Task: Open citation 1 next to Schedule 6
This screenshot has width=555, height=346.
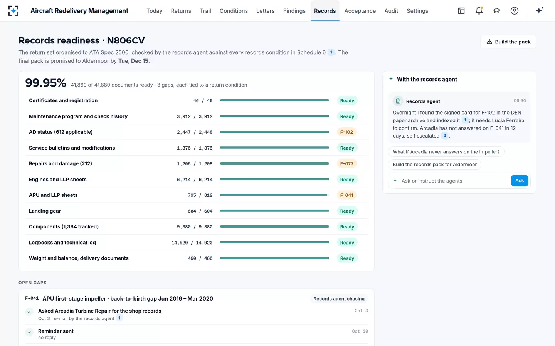Action: (x=331, y=52)
